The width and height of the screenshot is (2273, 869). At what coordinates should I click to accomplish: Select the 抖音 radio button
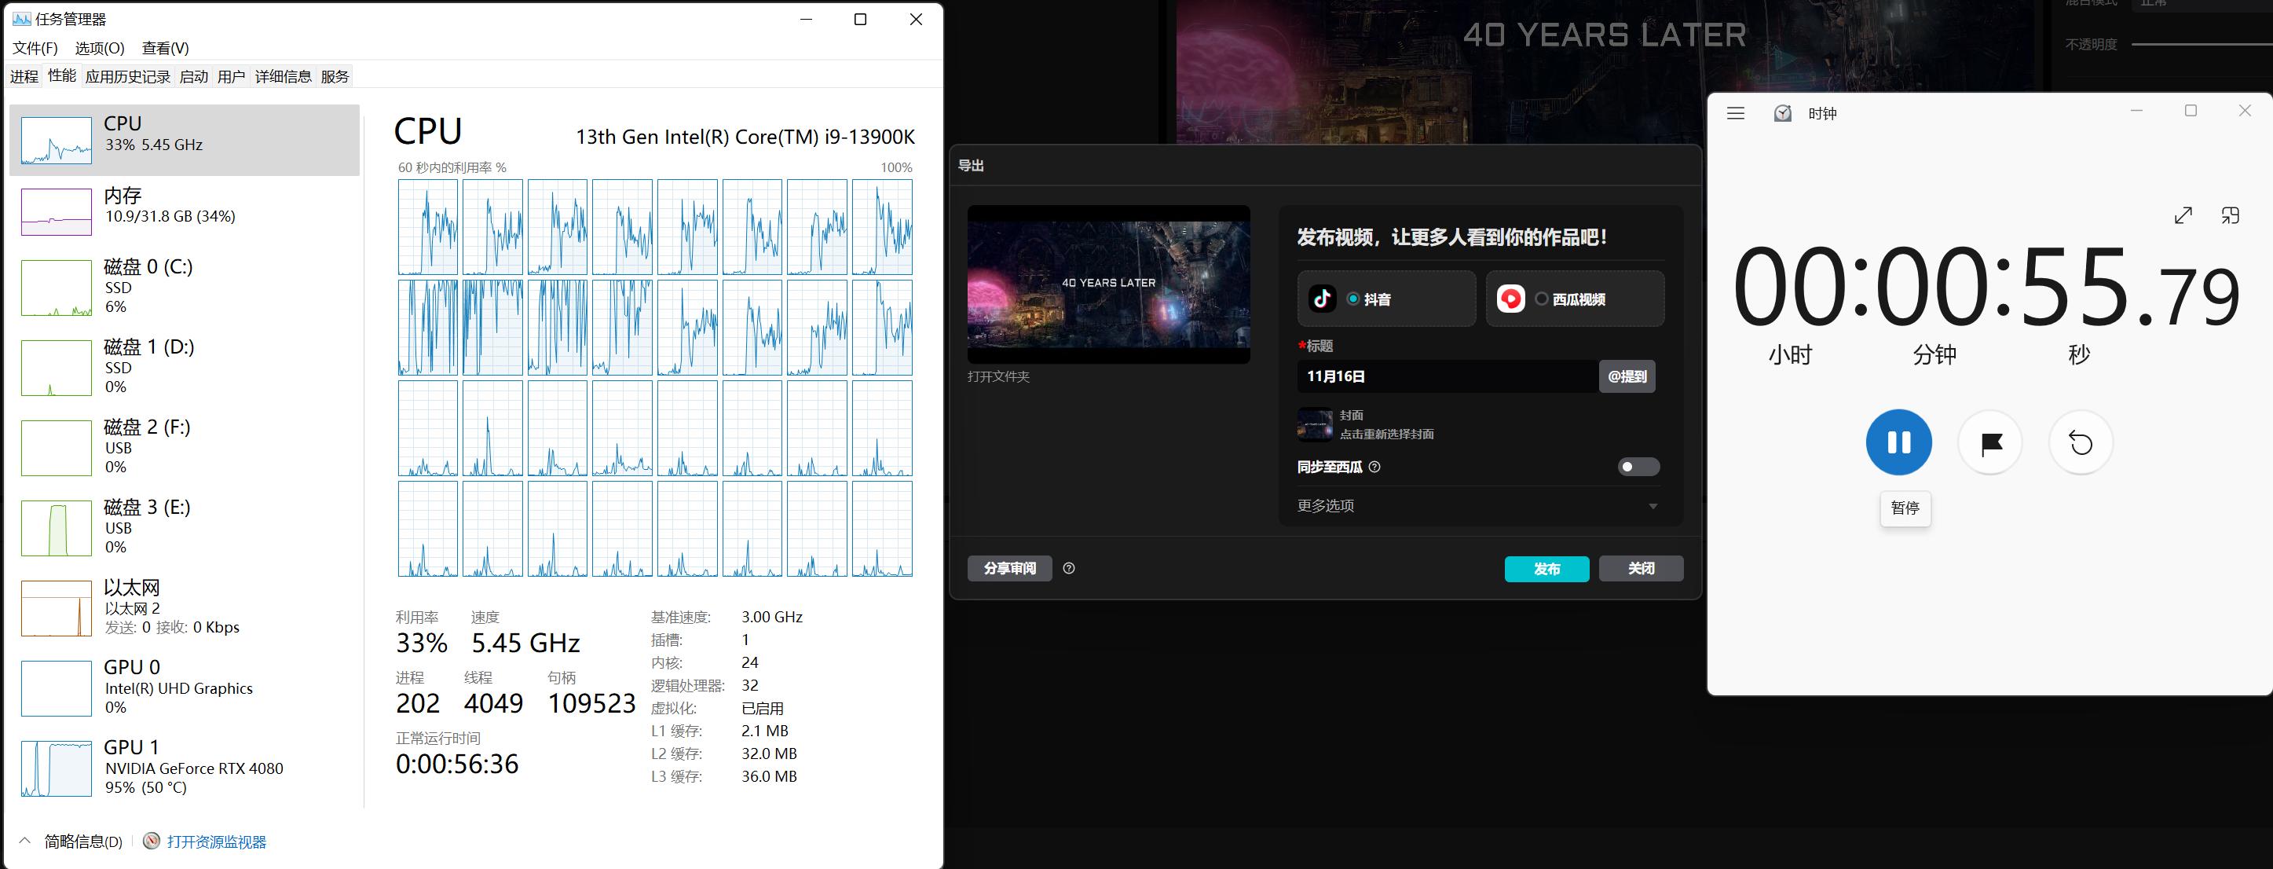coord(1352,299)
